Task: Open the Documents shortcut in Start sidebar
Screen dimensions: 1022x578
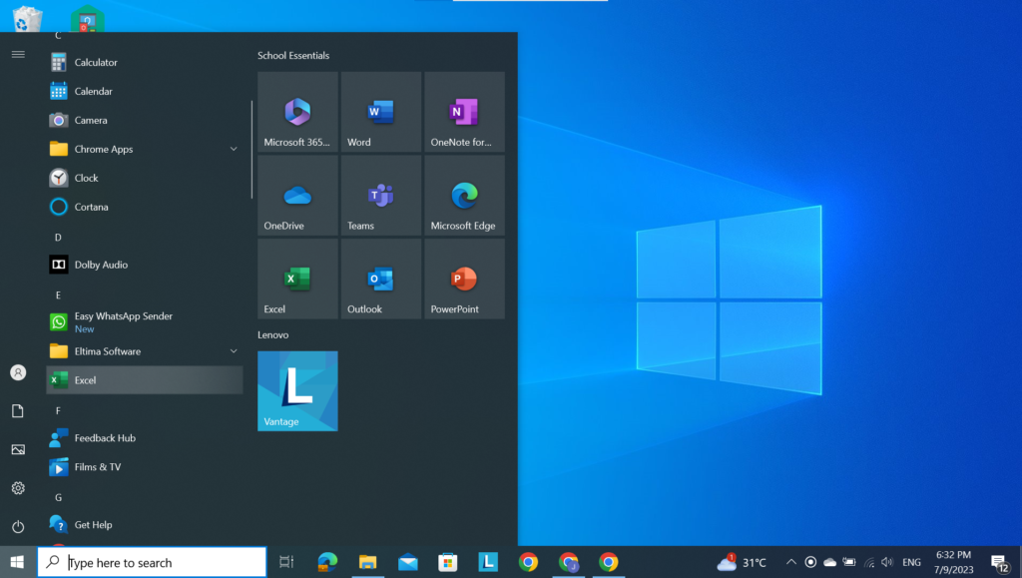Action: [18, 411]
